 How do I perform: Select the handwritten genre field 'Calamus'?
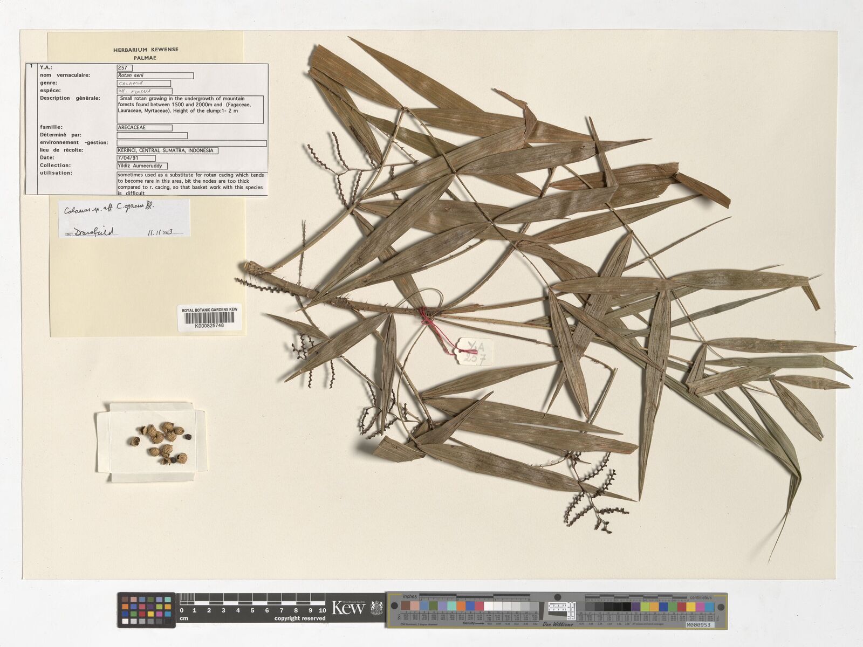(x=143, y=84)
